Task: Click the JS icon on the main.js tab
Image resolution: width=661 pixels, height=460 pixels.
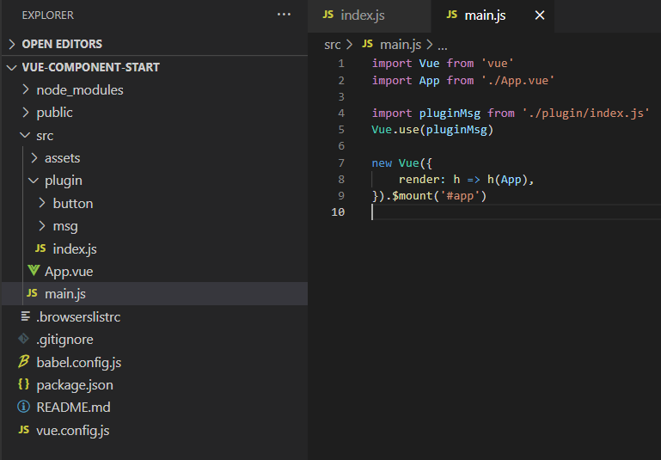Action: [451, 15]
